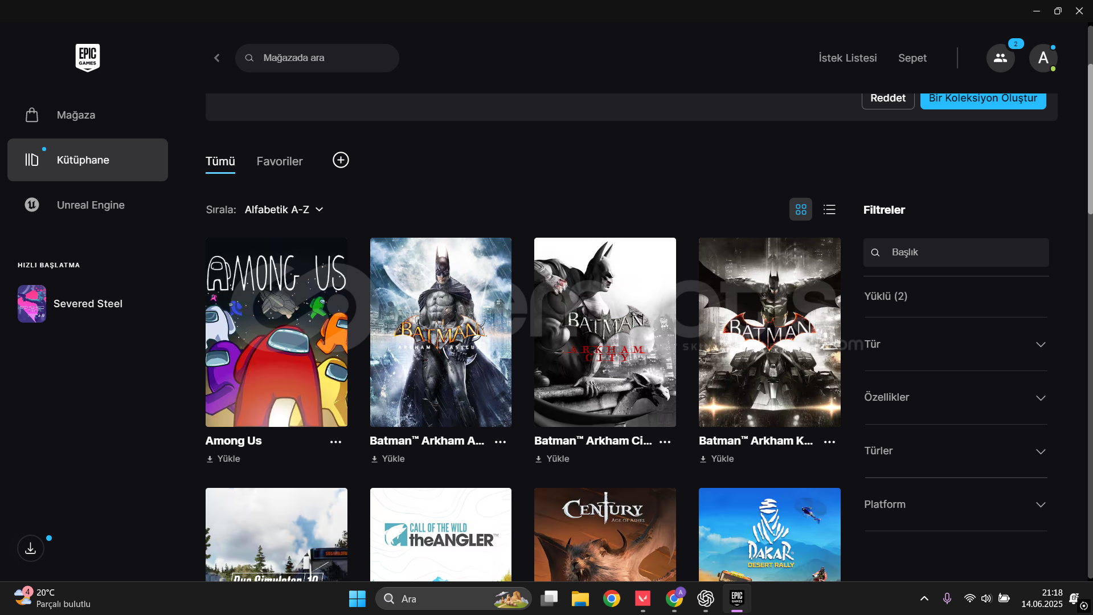Open the weather widget on taskbar
The height and width of the screenshot is (615, 1093).
[x=52, y=598]
